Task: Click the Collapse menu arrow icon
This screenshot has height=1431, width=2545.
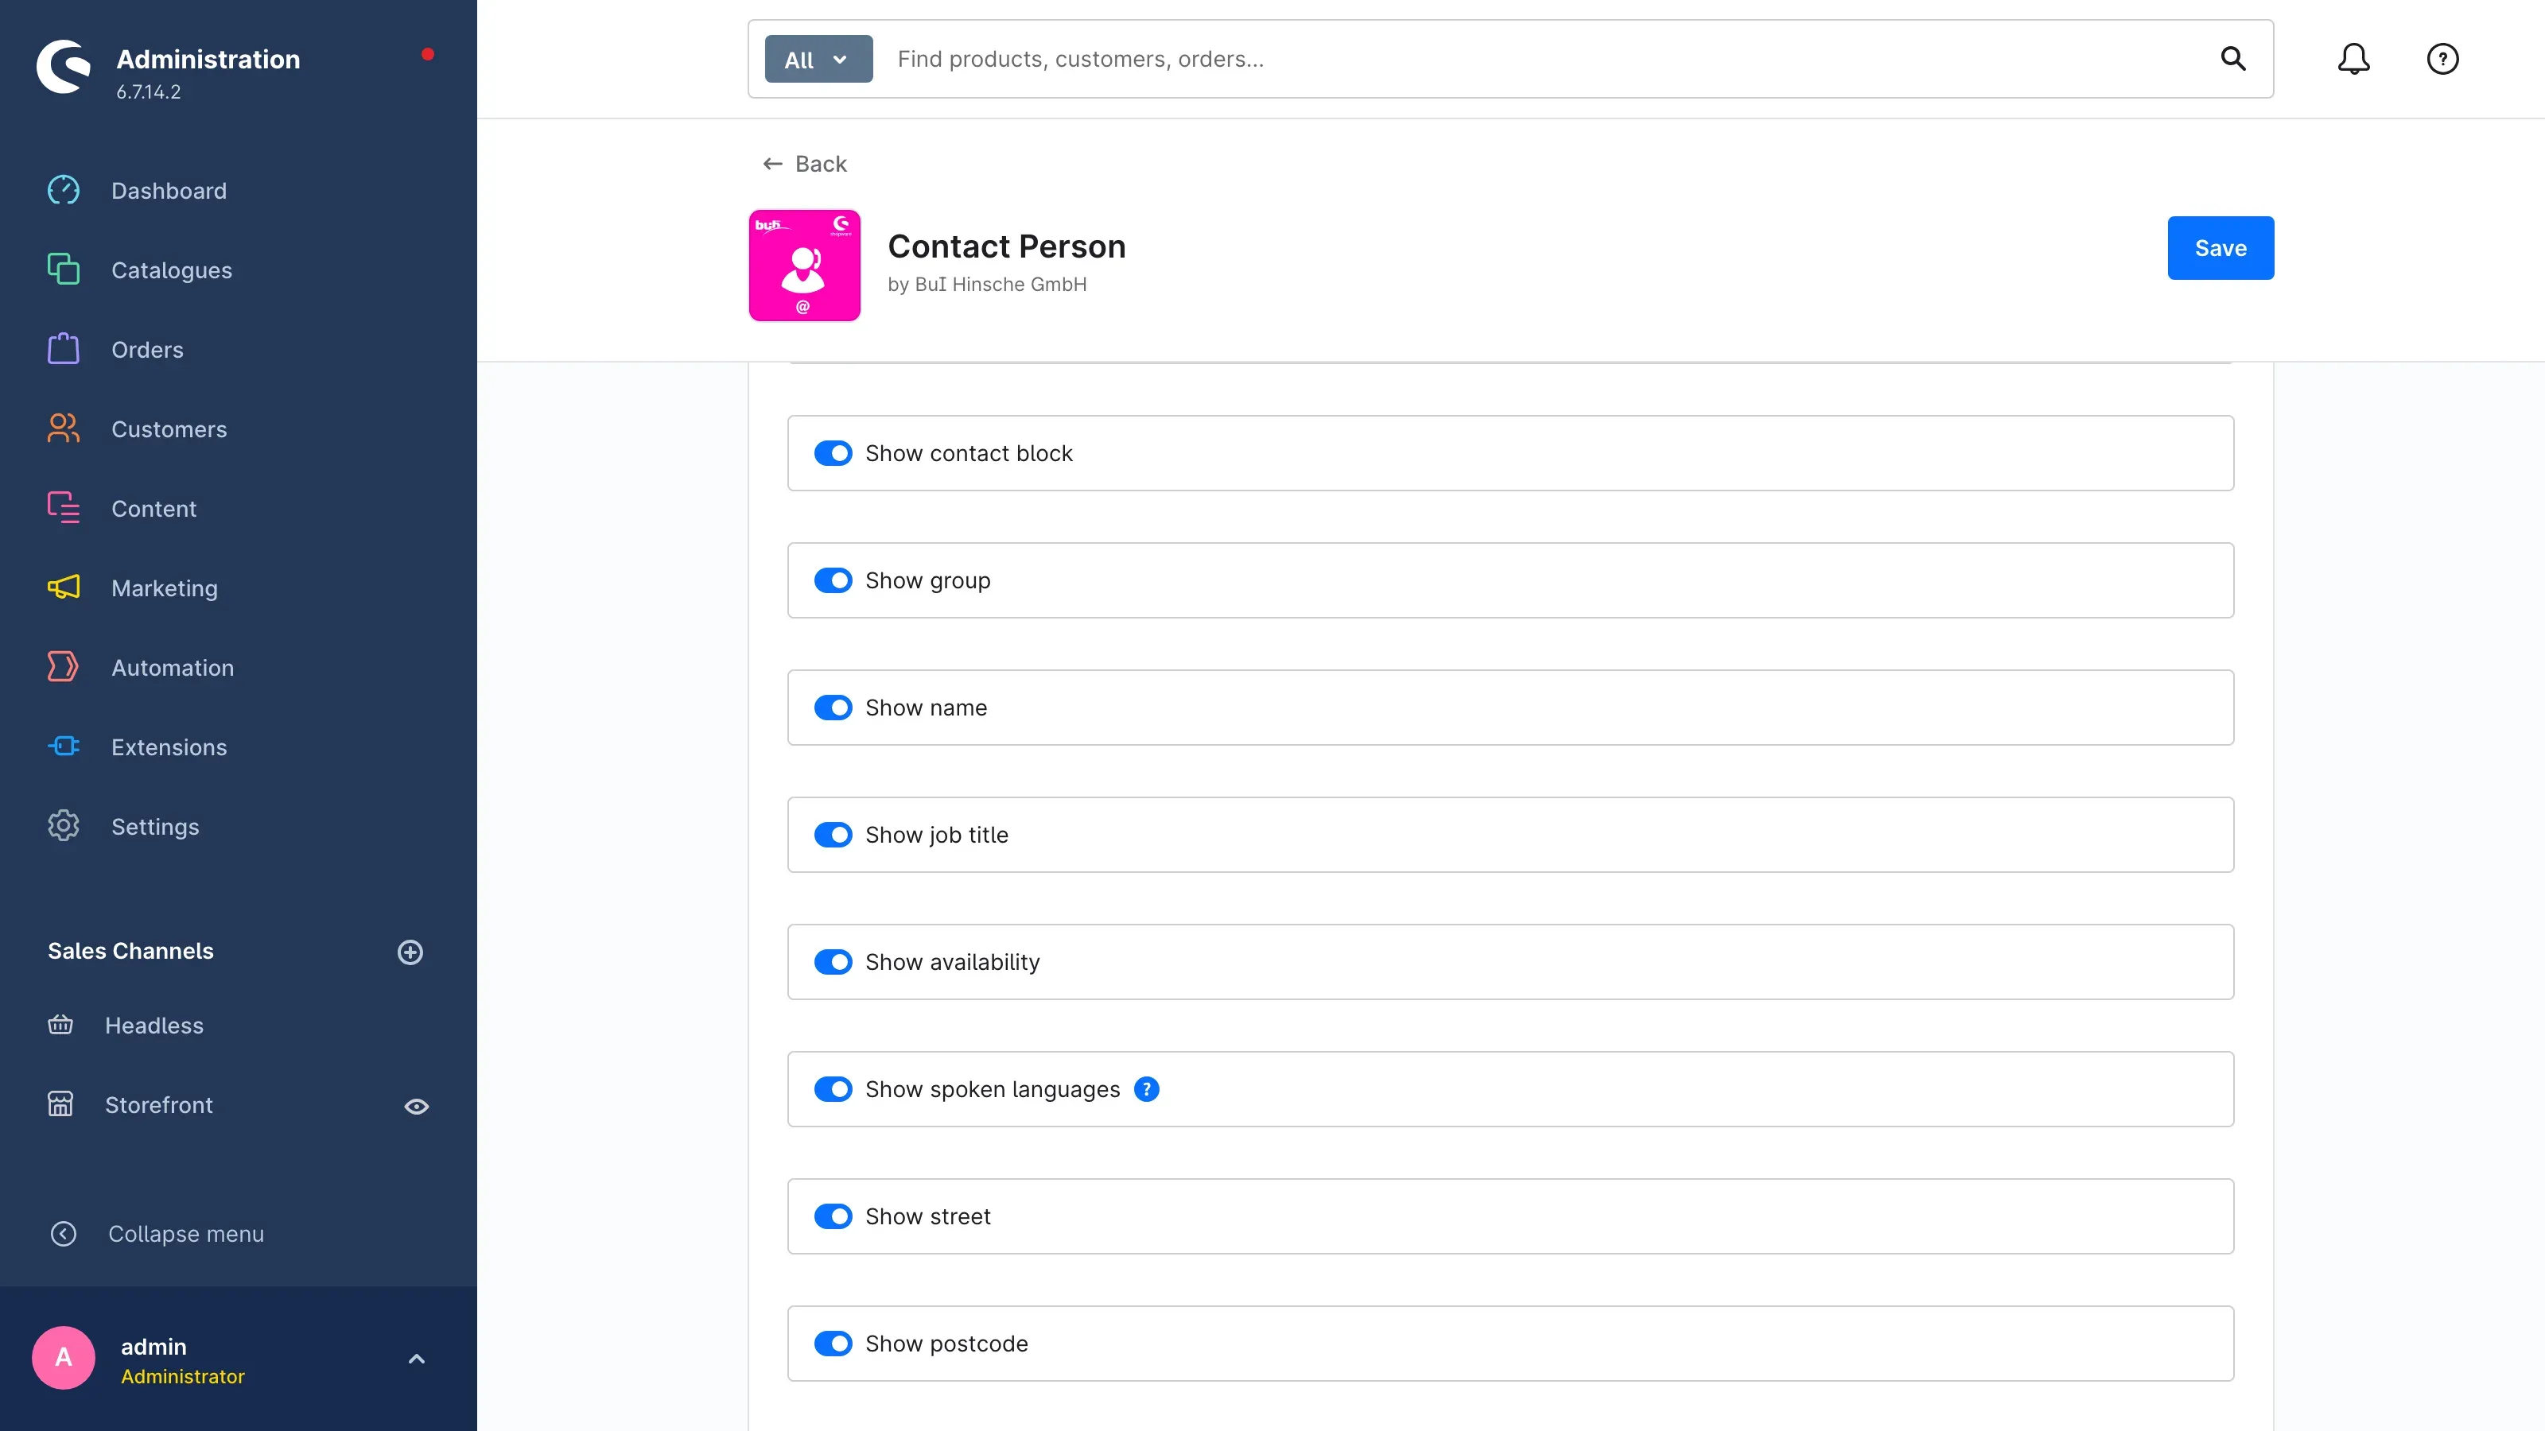Action: 64,1234
